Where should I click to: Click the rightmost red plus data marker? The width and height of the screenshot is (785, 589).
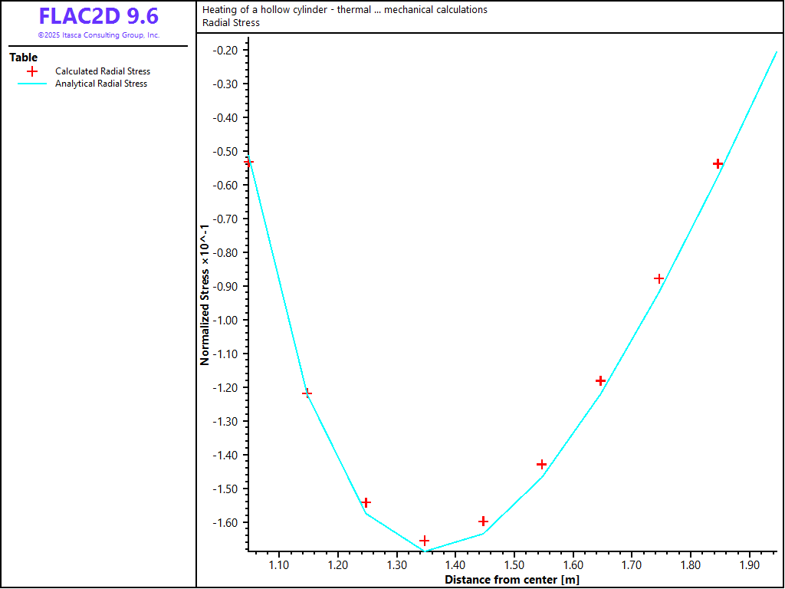pyautogui.click(x=718, y=163)
